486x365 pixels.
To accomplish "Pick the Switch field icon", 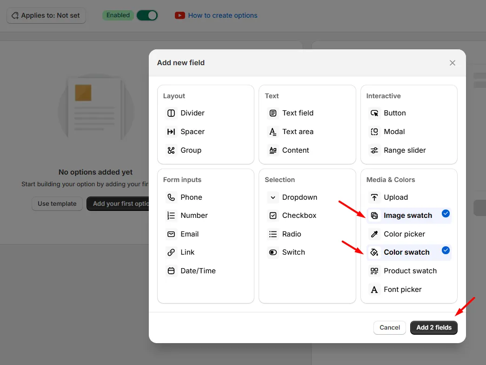I will (273, 252).
